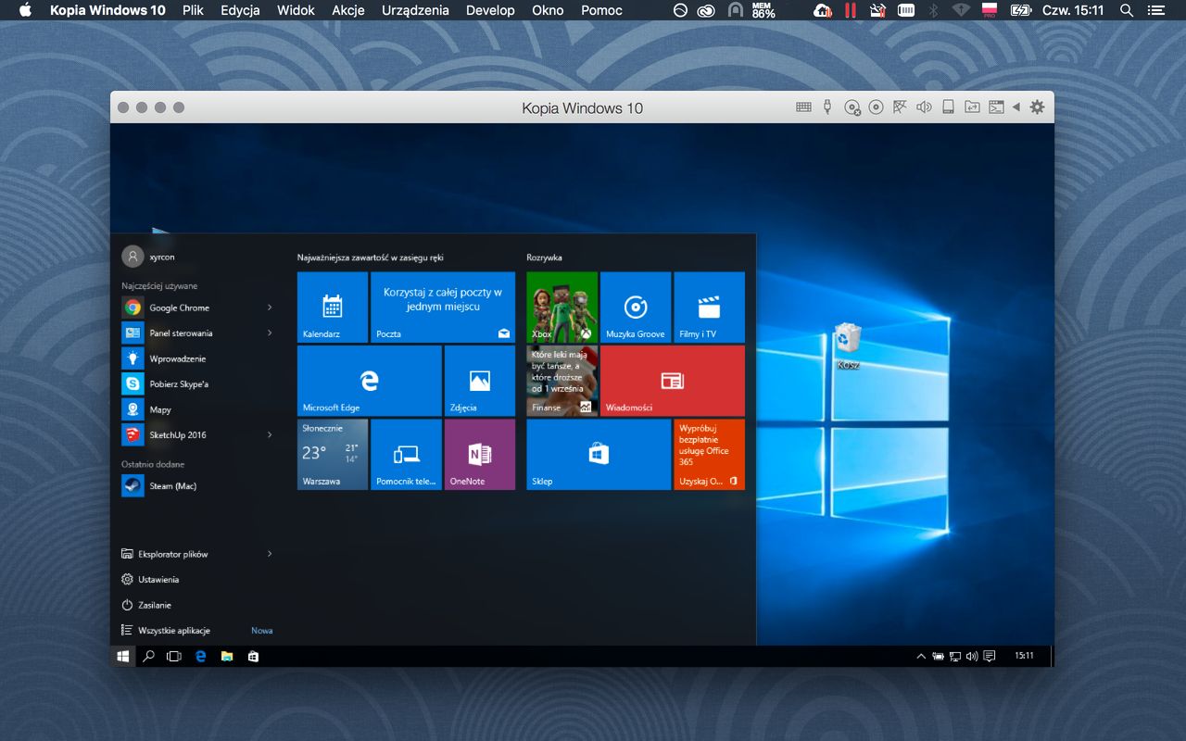Click the taskbar clock 15:11
This screenshot has height=741, width=1186.
pyautogui.click(x=1024, y=656)
